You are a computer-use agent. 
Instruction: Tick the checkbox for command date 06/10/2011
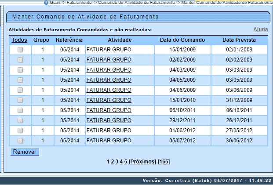click(x=20, y=110)
